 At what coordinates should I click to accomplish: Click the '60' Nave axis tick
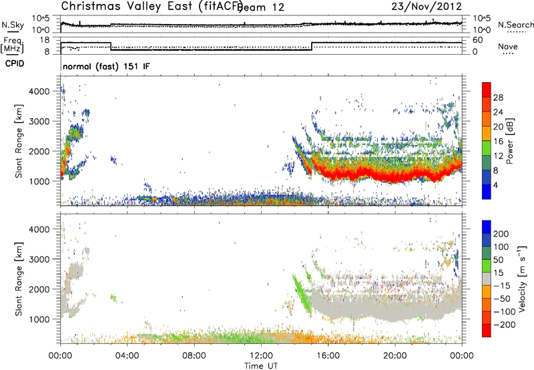[478, 40]
